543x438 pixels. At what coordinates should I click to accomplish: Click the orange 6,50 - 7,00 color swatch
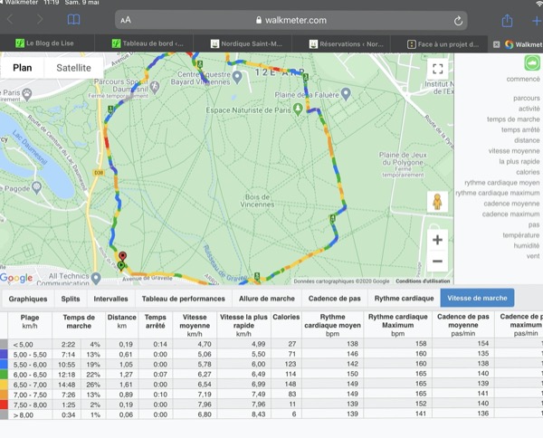5,385
